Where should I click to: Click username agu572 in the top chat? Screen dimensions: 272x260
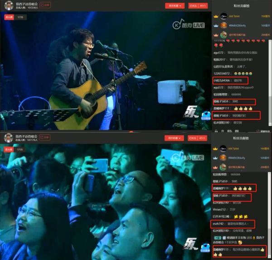[x=219, y=52]
